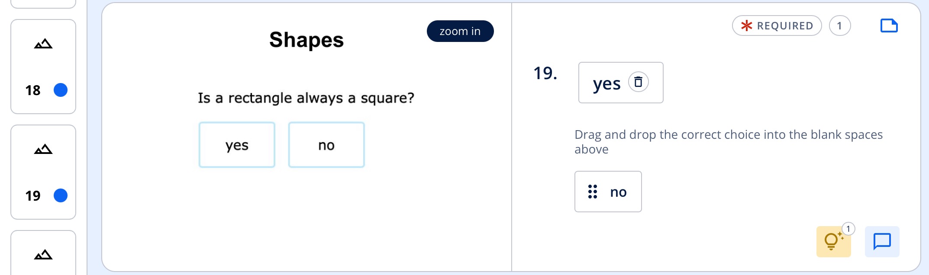The image size is (929, 275).
Task: Click the image icon on slide 19 thumbnail
Action: coord(43,149)
